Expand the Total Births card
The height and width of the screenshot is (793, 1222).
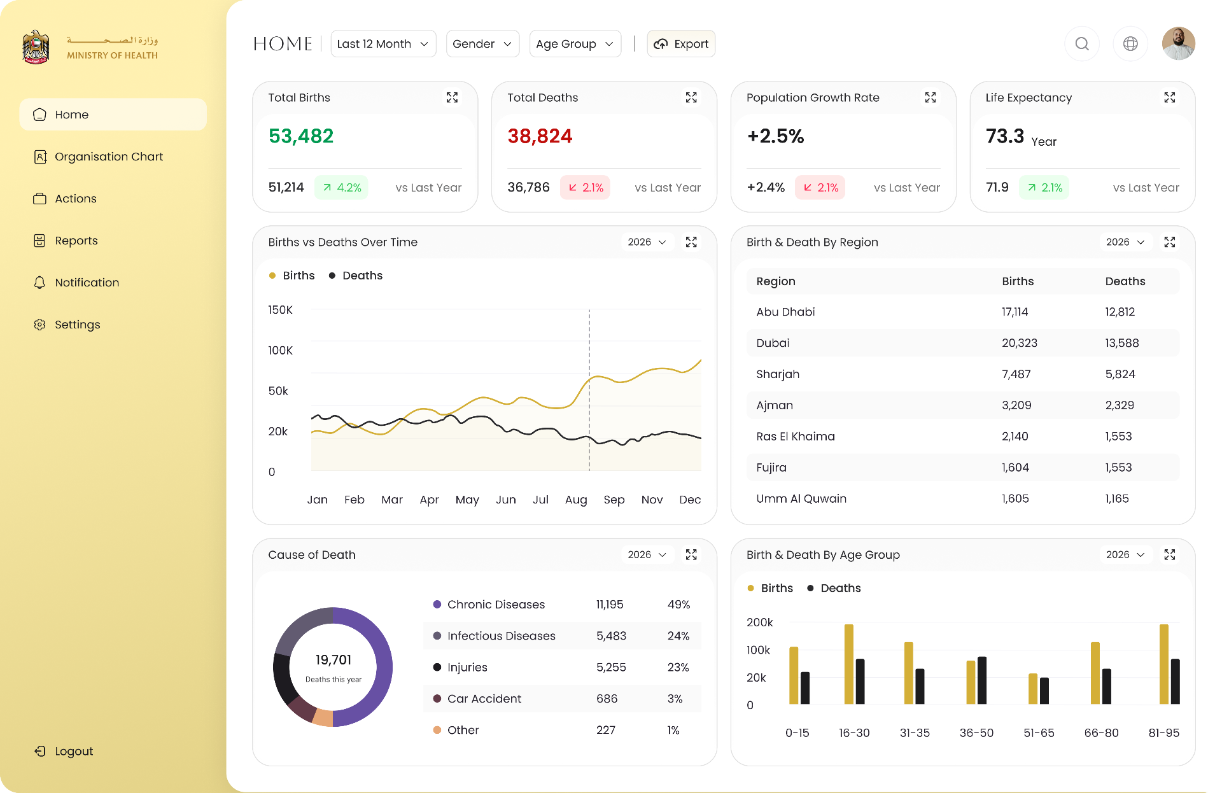point(453,97)
